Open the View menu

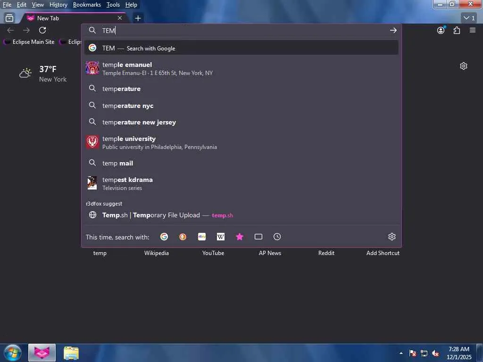pos(38,5)
